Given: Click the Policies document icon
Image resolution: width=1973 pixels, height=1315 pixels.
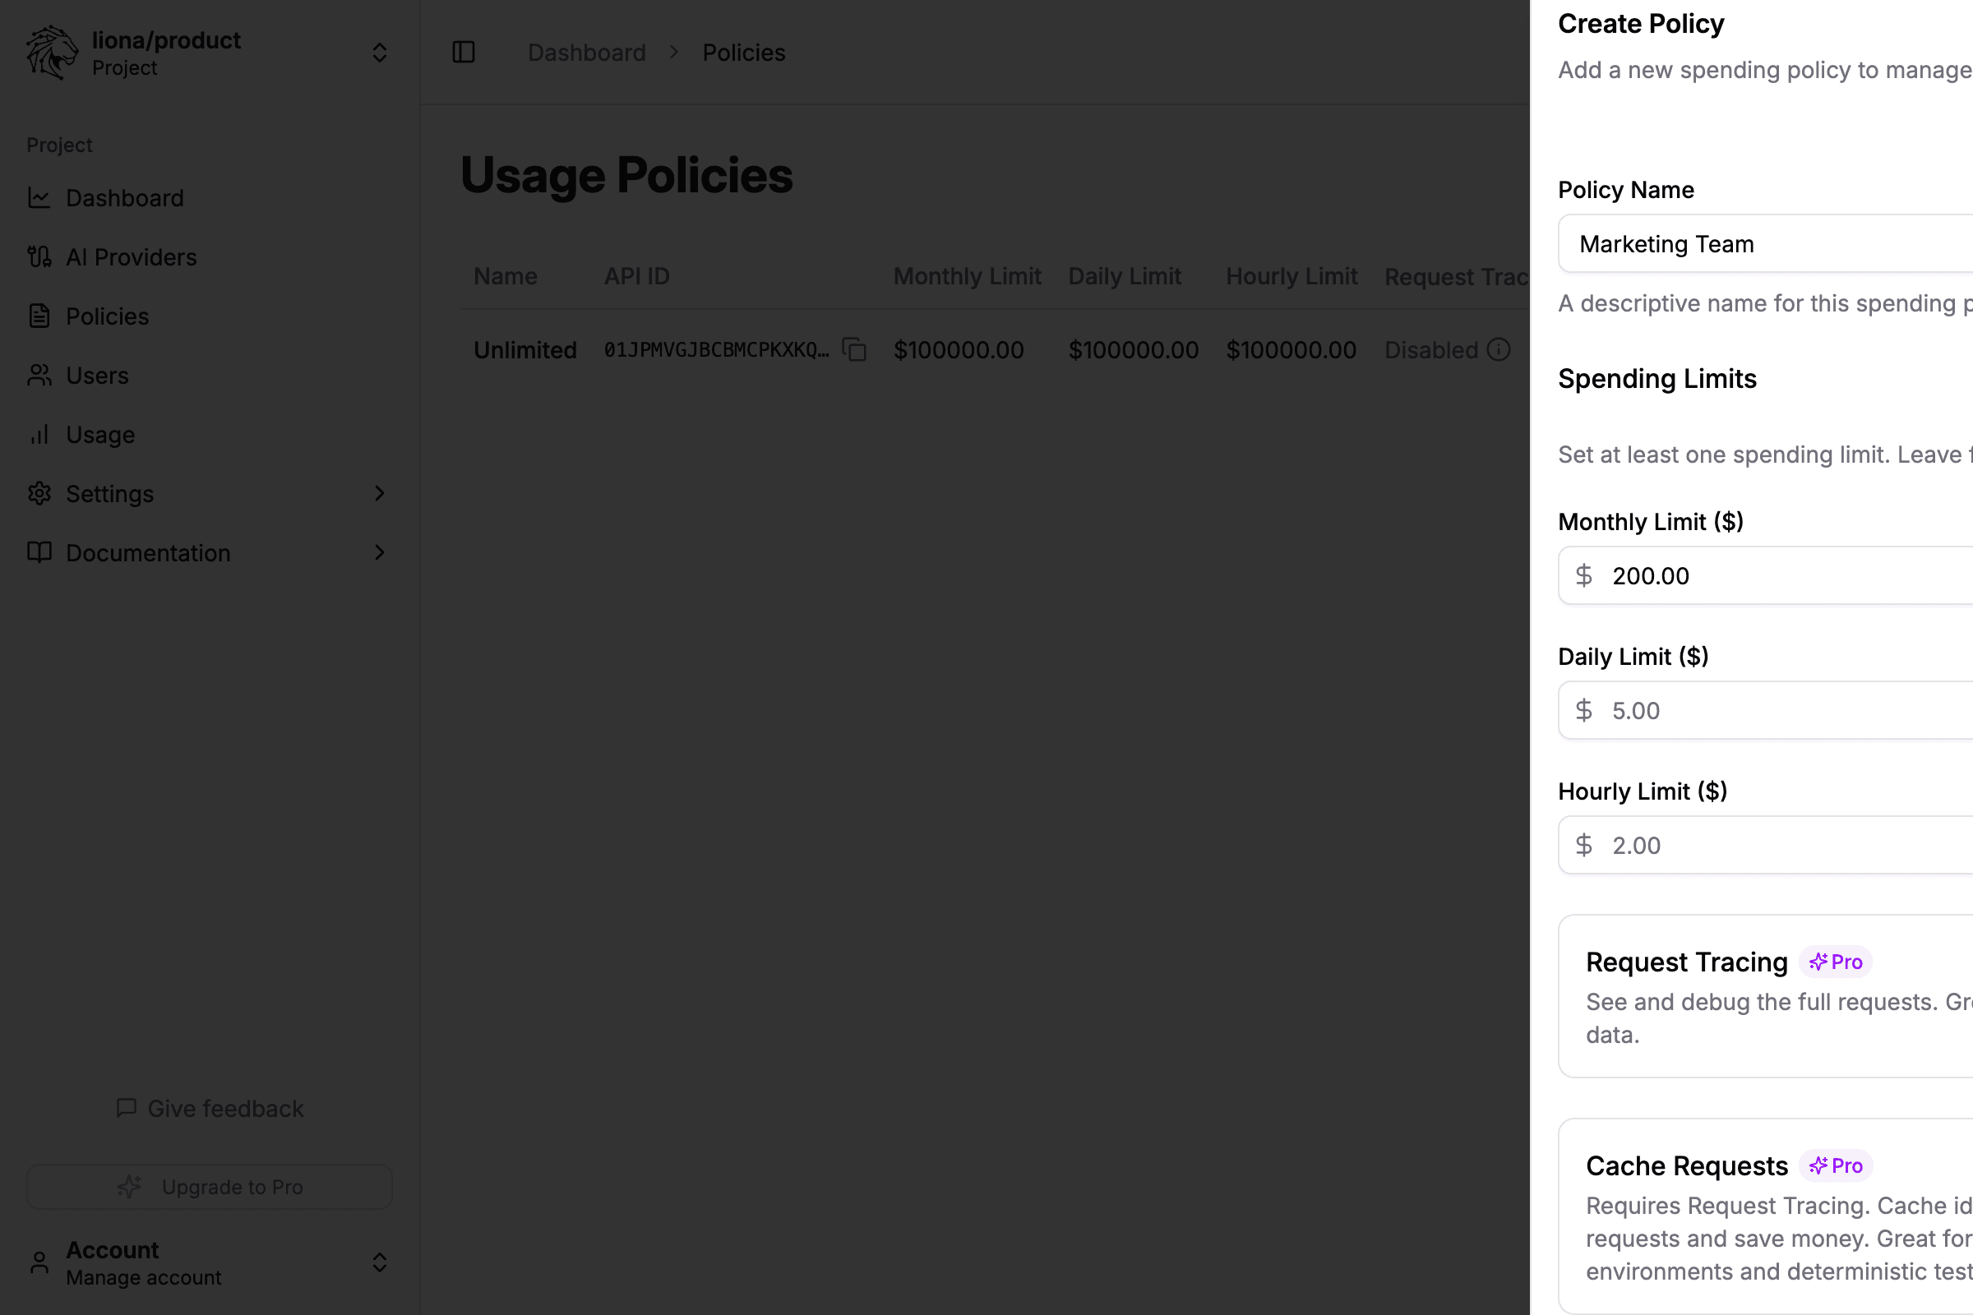Looking at the screenshot, I should point(39,316).
